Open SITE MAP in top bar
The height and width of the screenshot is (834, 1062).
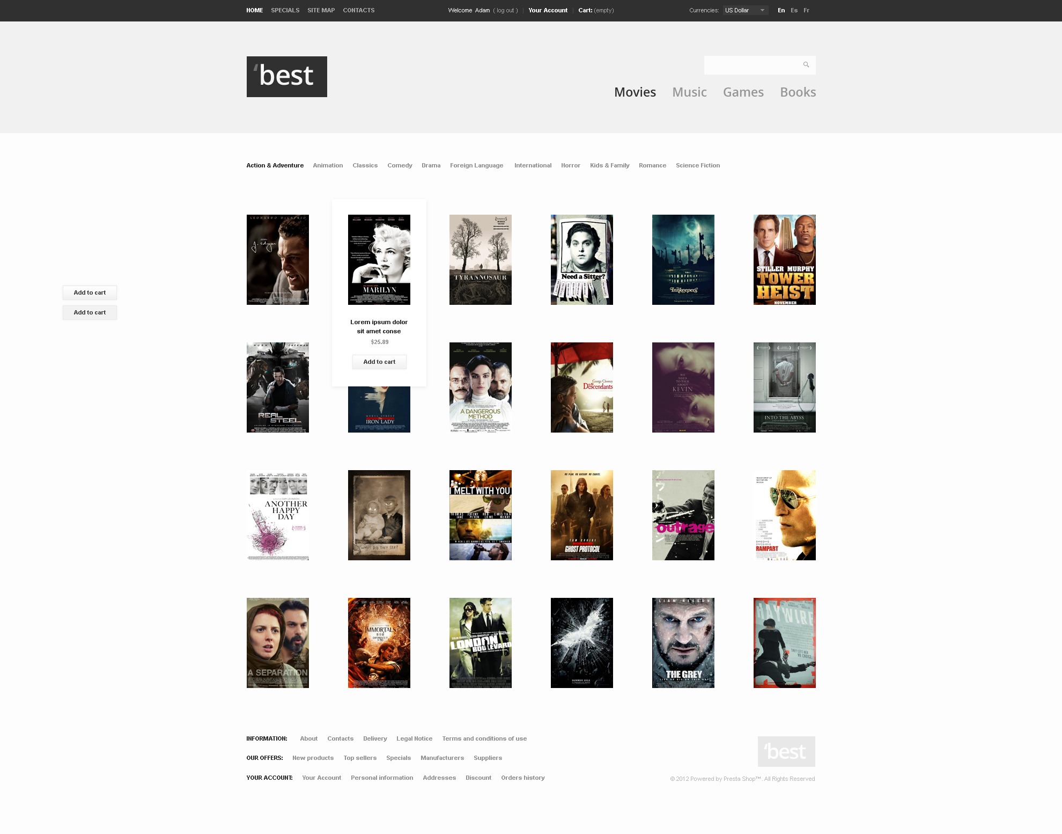321,10
